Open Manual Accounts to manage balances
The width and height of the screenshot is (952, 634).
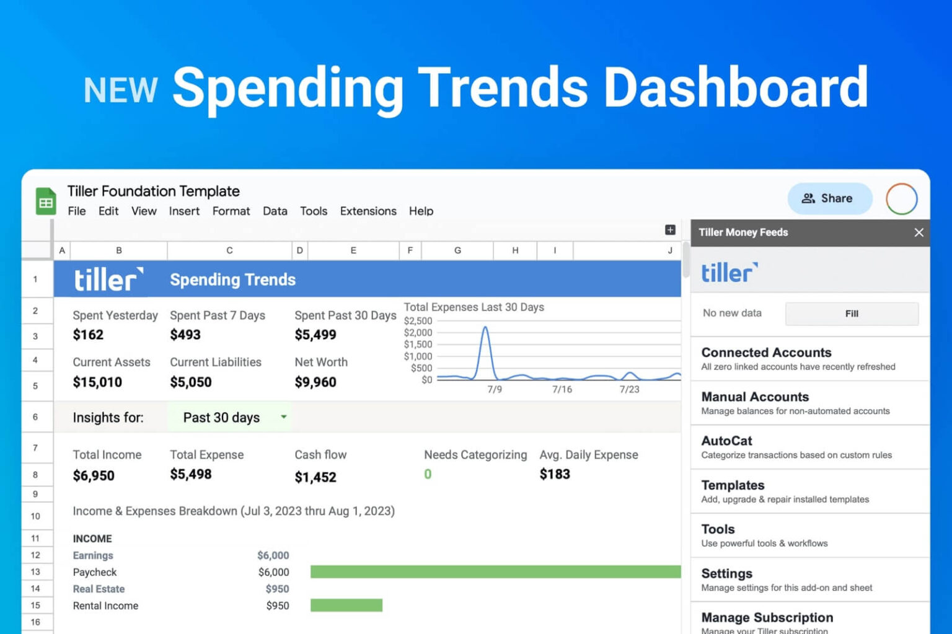(x=754, y=397)
